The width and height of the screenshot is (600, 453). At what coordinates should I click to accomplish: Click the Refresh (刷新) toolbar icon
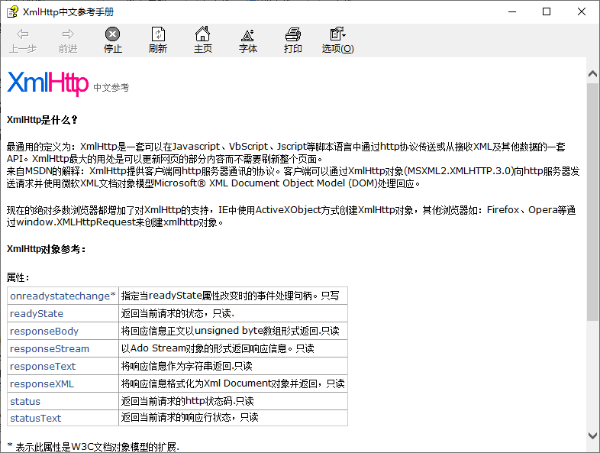coord(158,35)
